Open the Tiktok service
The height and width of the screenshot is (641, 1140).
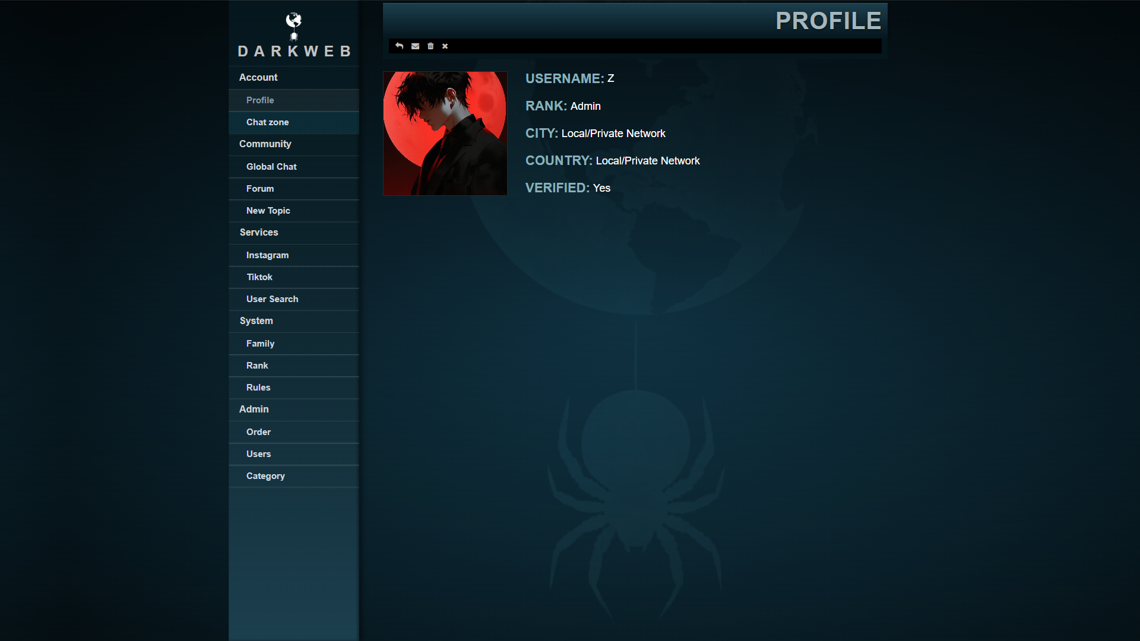(294, 277)
